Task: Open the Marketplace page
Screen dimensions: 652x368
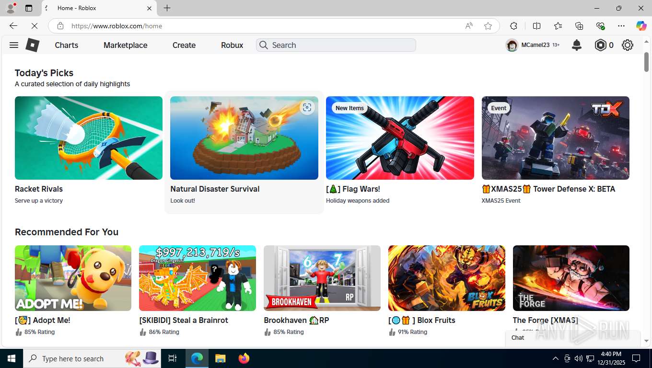Action: (126, 45)
